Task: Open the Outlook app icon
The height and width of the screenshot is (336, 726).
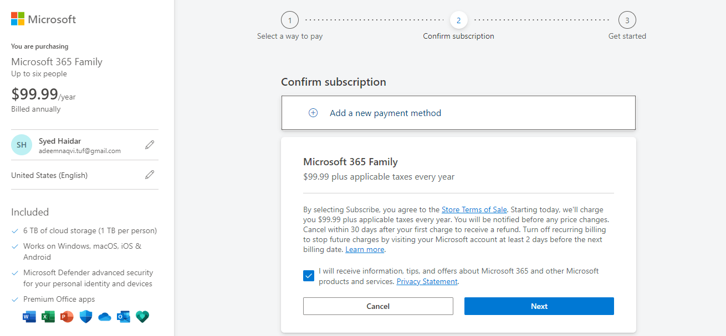Action: (123, 316)
